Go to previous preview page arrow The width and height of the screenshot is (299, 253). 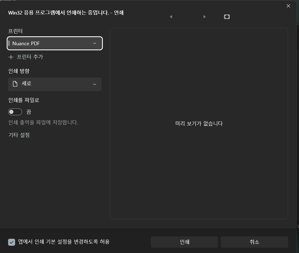pyautogui.click(x=171, y=17)
